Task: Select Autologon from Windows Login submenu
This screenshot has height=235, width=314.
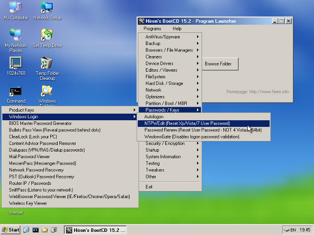Action: [x=204, y=117]
